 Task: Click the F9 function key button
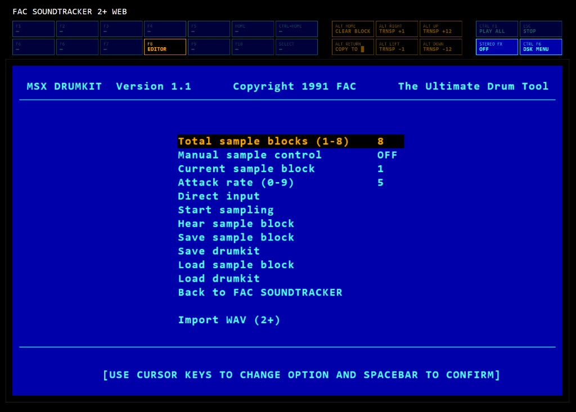click(209, 47)
